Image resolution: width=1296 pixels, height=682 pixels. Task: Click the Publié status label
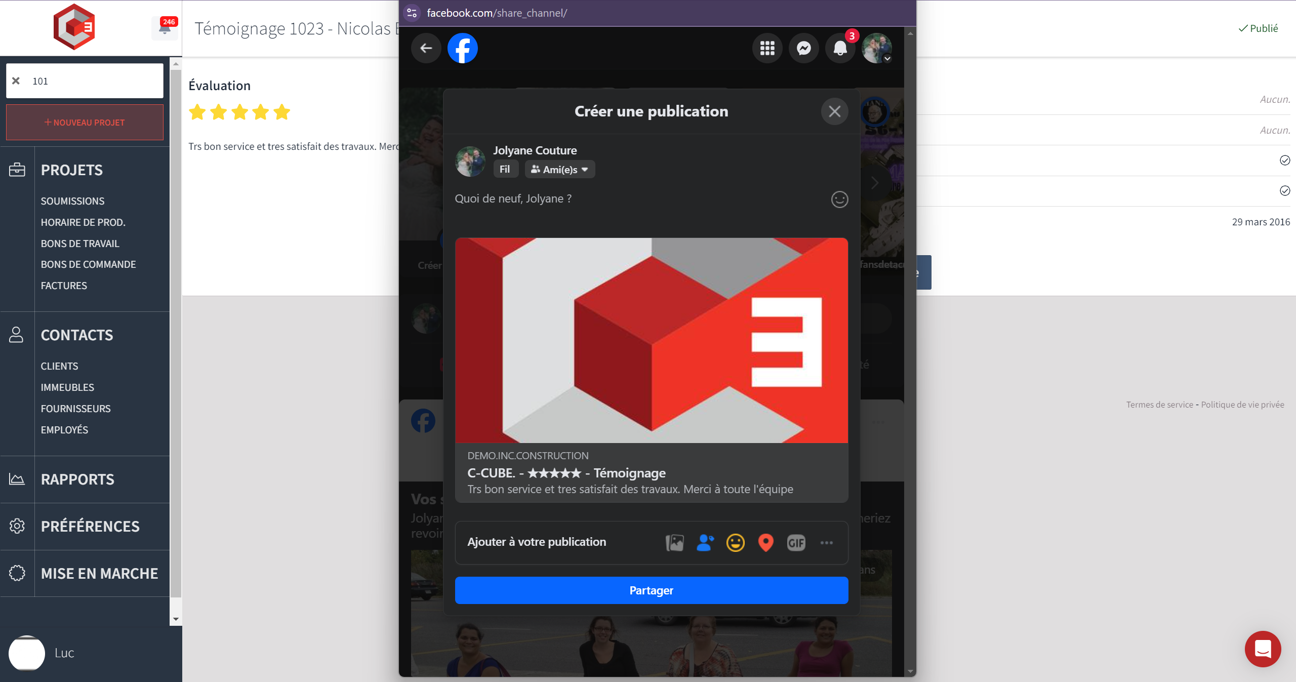point(1258,28)
